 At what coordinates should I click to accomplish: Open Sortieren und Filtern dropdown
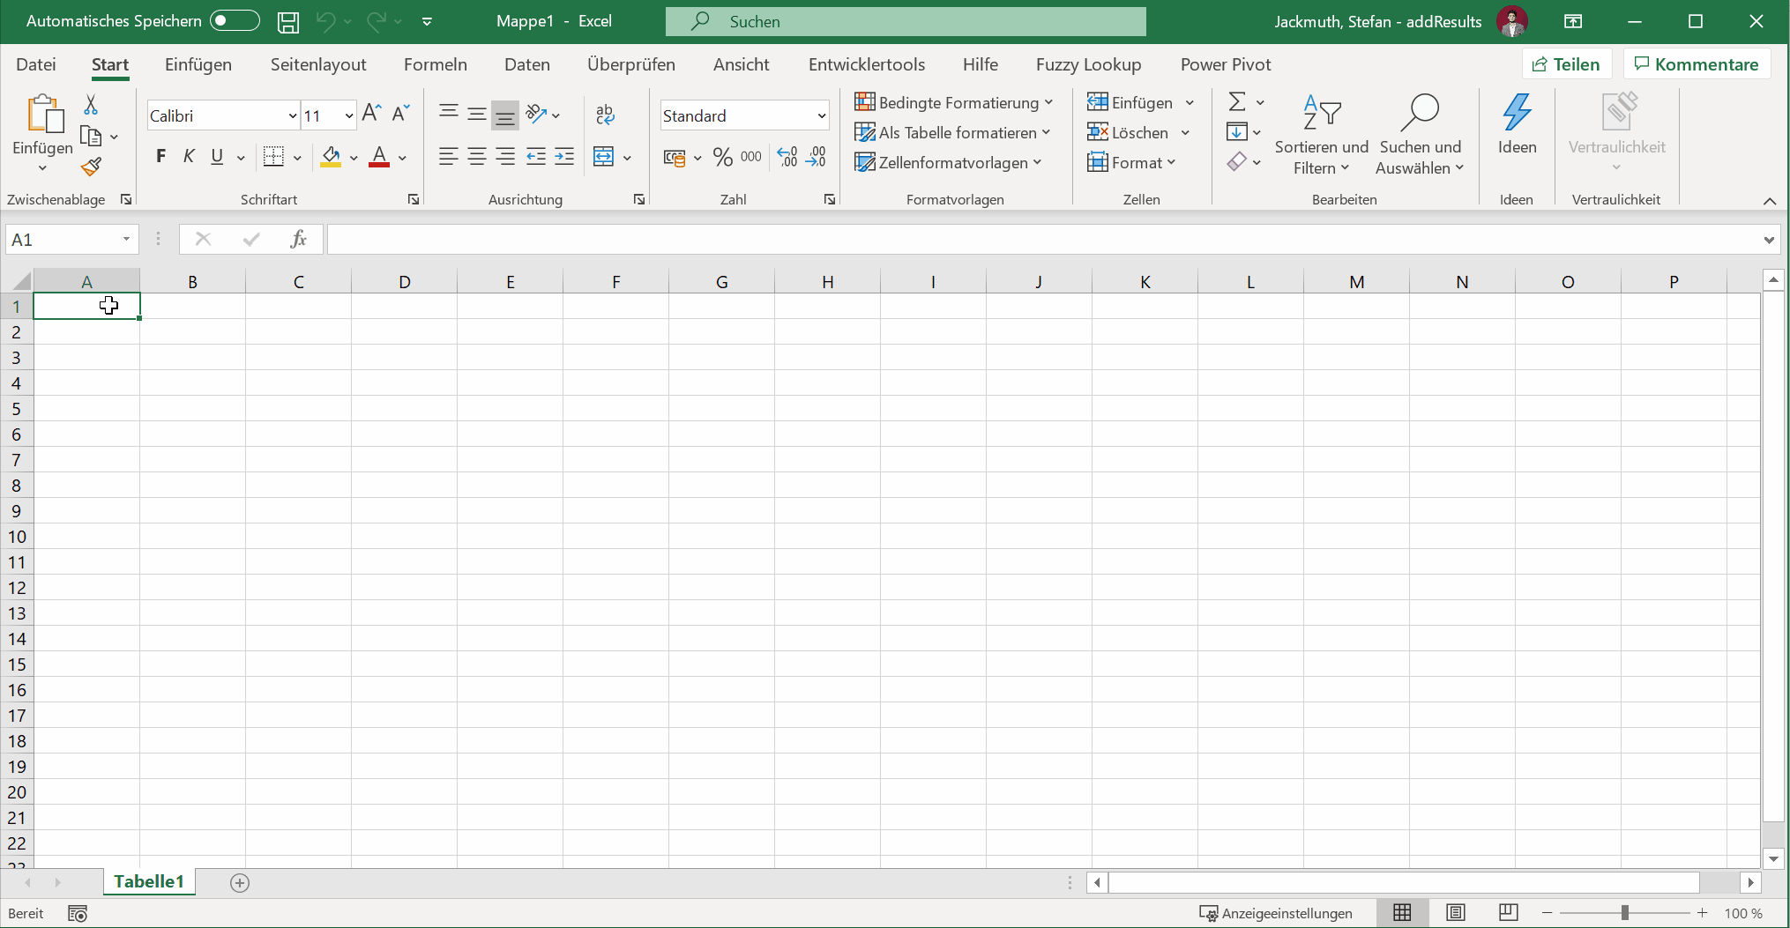pos(1321,135)
